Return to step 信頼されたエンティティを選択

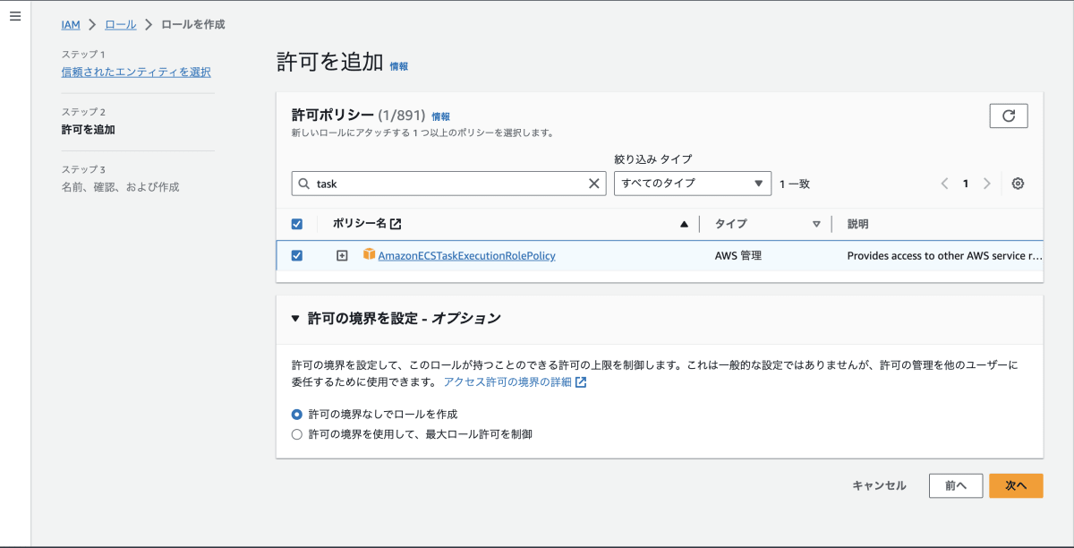(136, 72)
